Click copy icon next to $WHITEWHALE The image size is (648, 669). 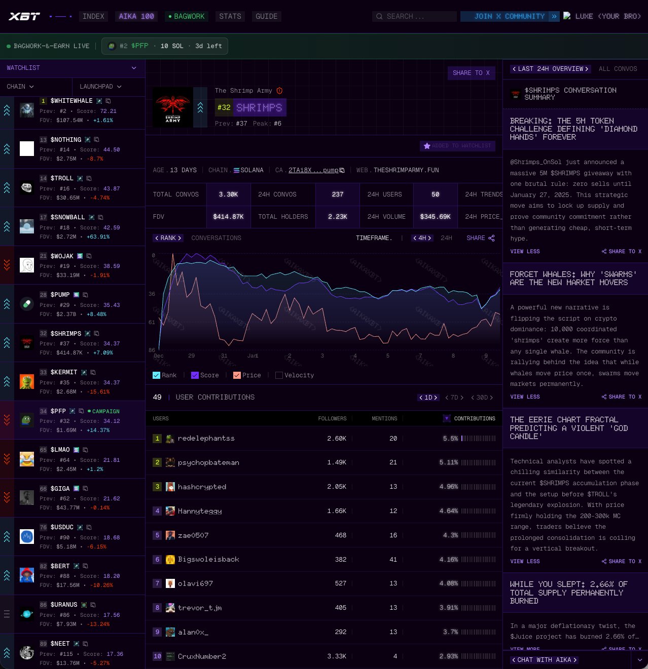(108, 101)
